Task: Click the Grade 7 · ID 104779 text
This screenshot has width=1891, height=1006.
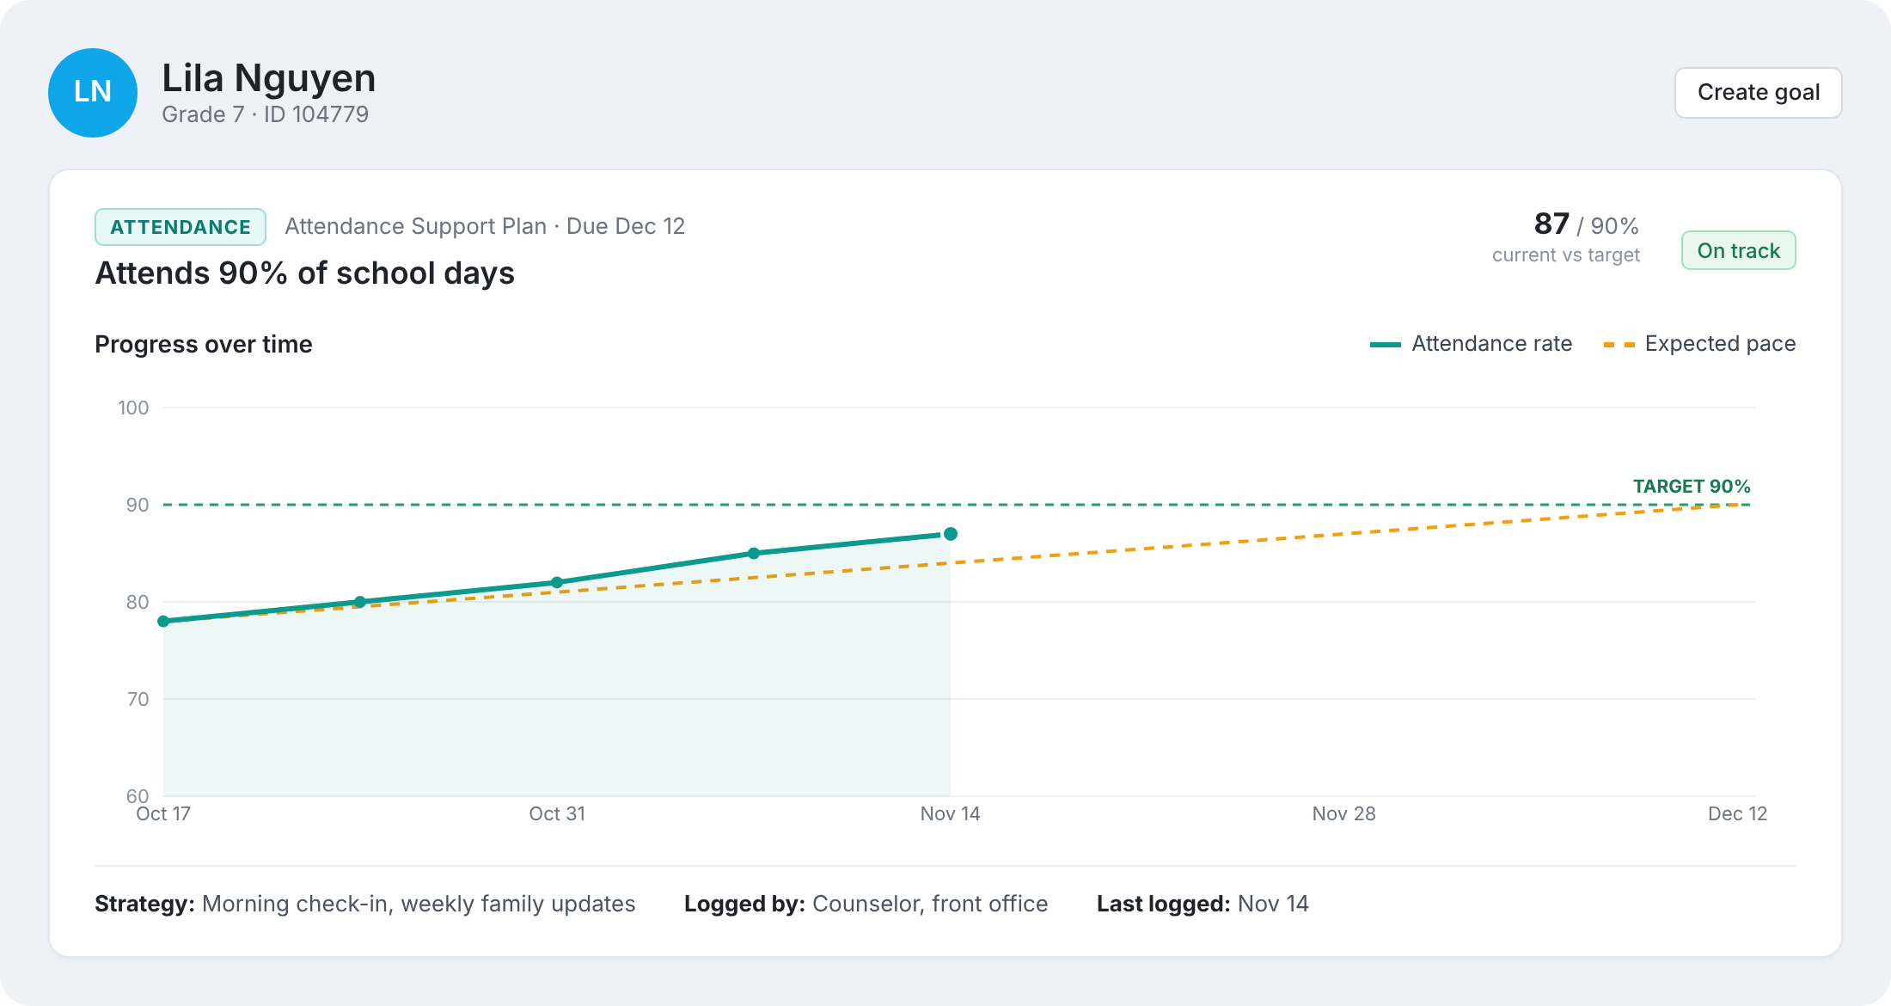Action: click(266, 114)
